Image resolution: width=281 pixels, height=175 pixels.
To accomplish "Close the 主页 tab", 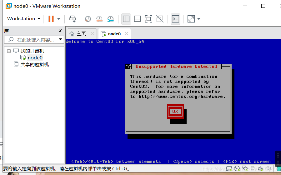I will point(92,33).
